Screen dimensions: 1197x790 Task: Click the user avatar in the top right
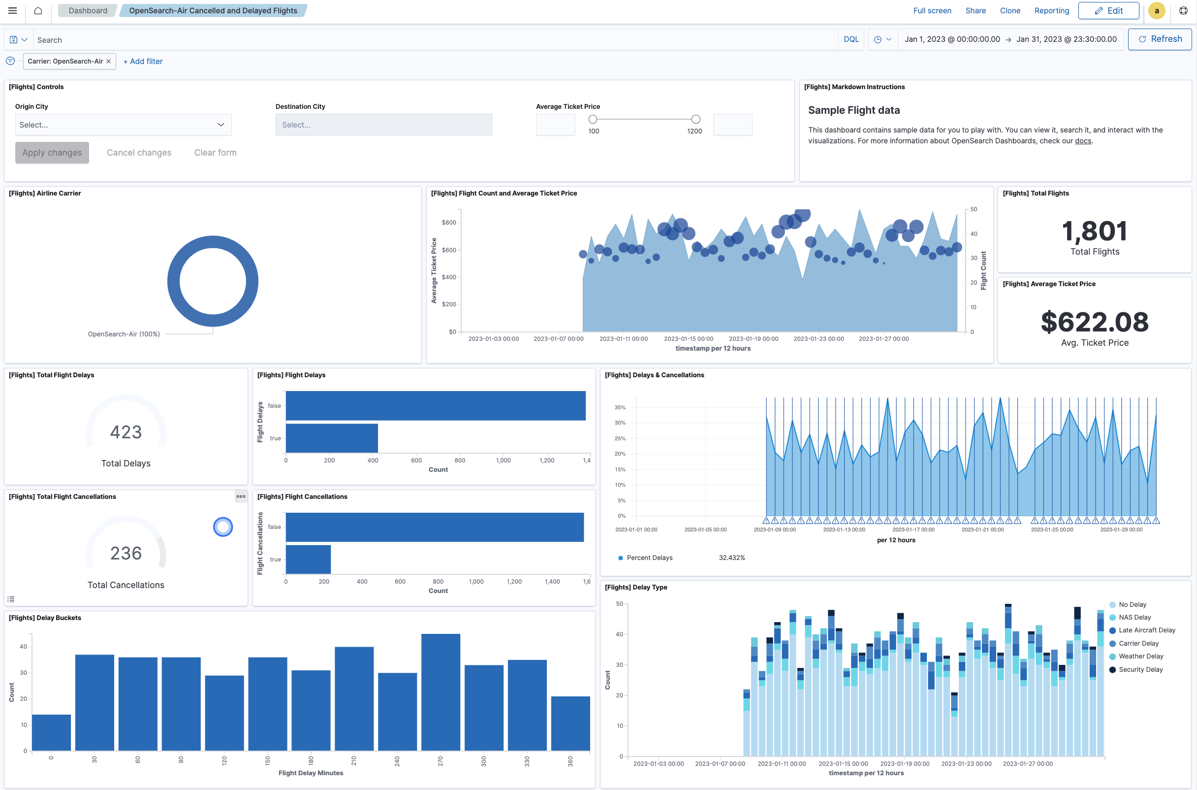[1156, 10]
